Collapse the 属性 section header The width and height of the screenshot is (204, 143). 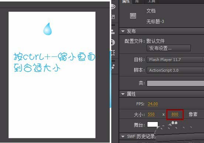click(x=123, y=94)
